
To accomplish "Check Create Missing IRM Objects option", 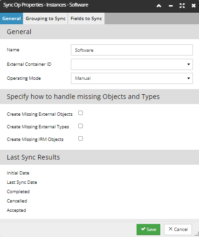I will click(x=81, y=139).
